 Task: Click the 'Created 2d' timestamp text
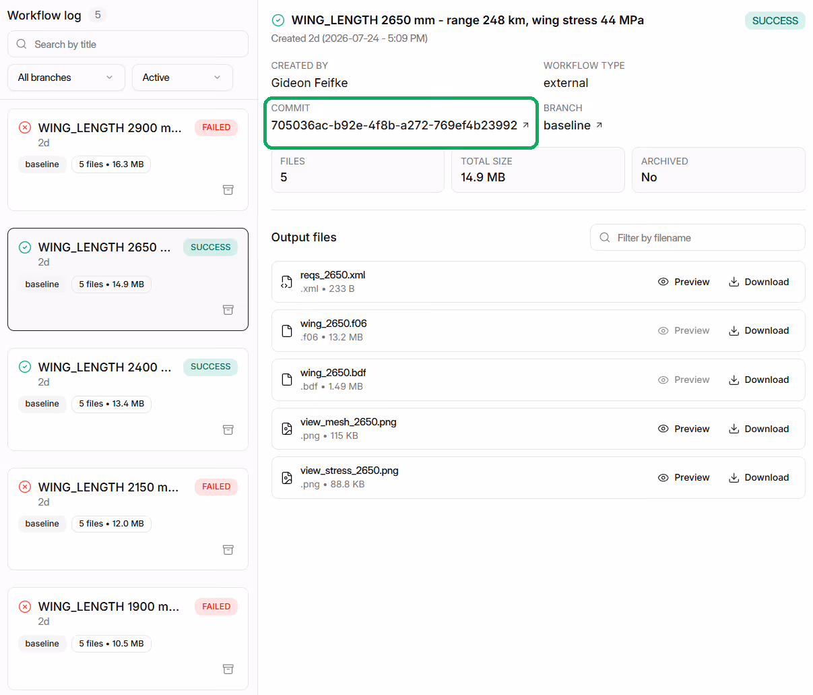tap(349, 38)
